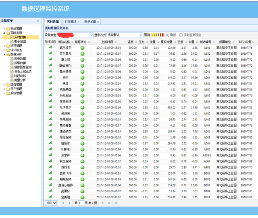This screenshot has width=258, height=218.
Task: Open 历史数据 in the sidebar tree
Action: point(20,59)
